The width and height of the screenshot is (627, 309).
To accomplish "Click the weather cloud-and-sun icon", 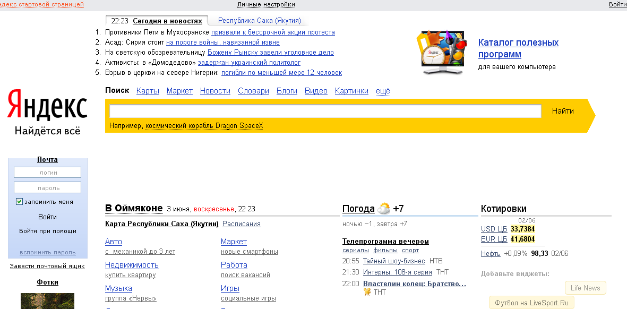I will point(384,208).
